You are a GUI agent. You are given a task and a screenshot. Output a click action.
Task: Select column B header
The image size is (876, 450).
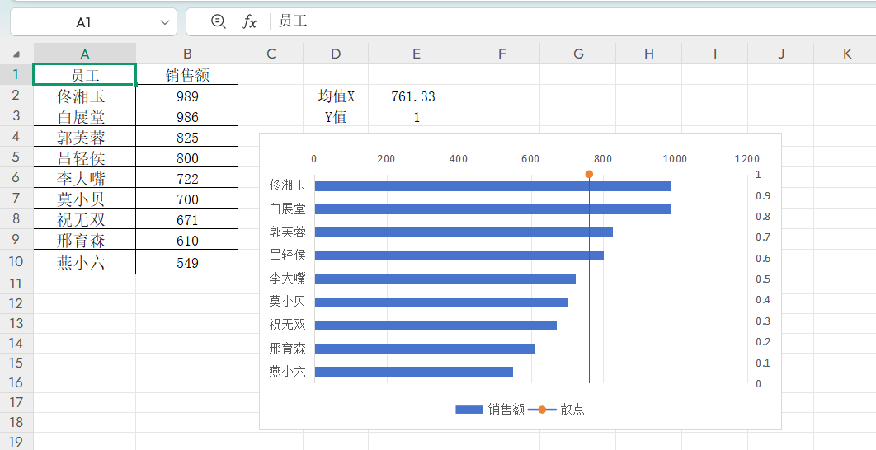click(187, 54)
